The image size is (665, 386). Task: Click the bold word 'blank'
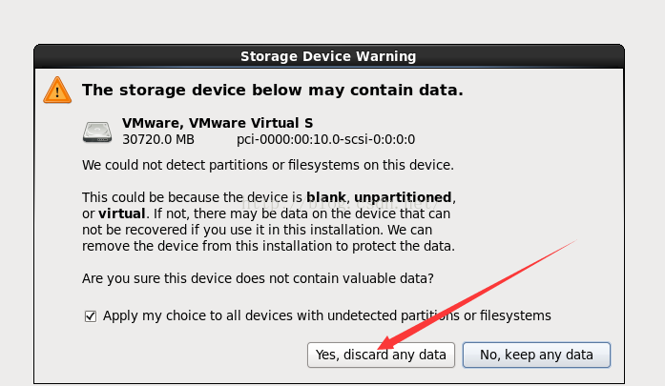[326, 197]
